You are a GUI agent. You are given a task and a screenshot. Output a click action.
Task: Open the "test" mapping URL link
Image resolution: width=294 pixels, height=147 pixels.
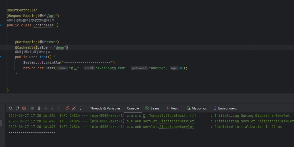(51, 42)
